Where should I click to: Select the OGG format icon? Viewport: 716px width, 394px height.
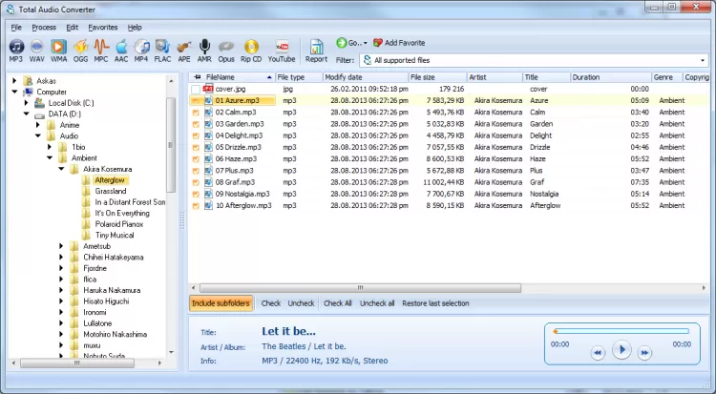tap(80, 49)
